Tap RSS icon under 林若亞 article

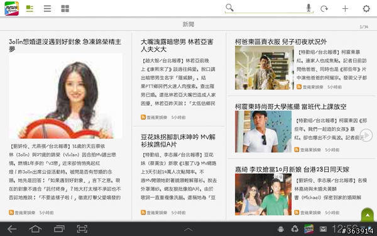(x=143, y=117)
